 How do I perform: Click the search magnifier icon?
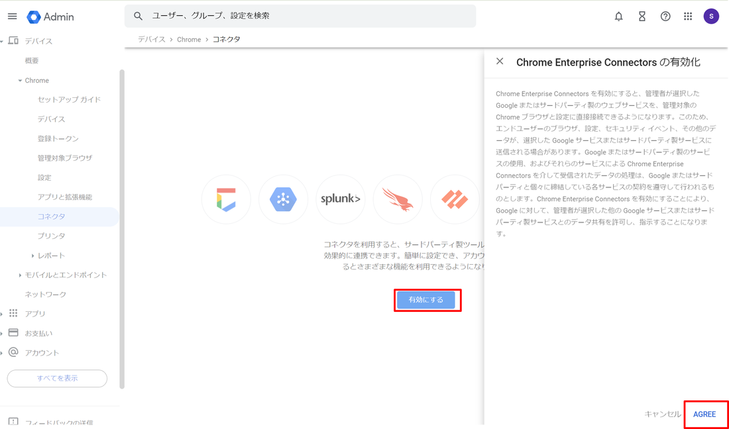click(x=138, y=17)
